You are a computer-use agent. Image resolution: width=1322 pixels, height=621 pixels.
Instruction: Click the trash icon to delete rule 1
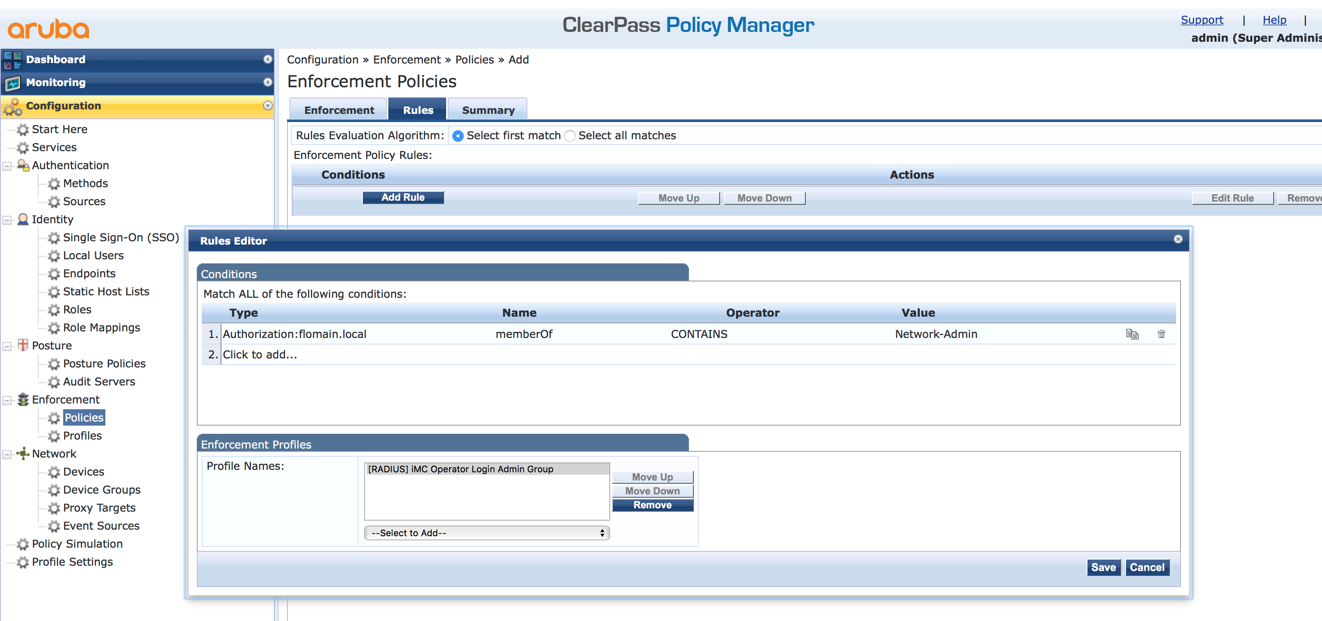pyautogui.click(x=1161, y=334)
